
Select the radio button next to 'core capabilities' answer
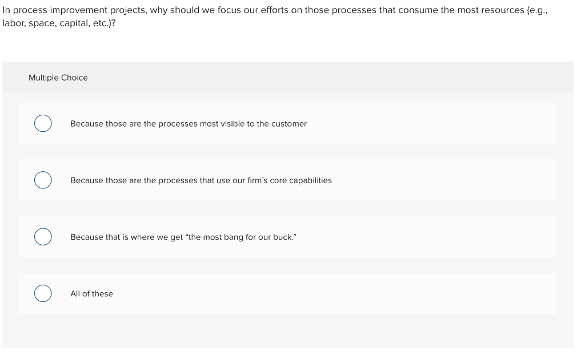click(x=43, y=180)
